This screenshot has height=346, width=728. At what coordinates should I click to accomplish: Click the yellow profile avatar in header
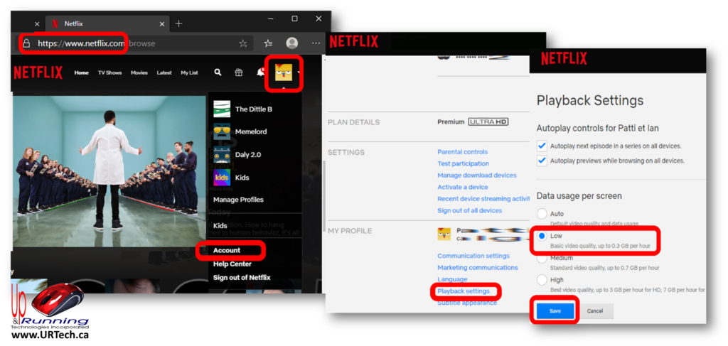click(x=284, y=72)
